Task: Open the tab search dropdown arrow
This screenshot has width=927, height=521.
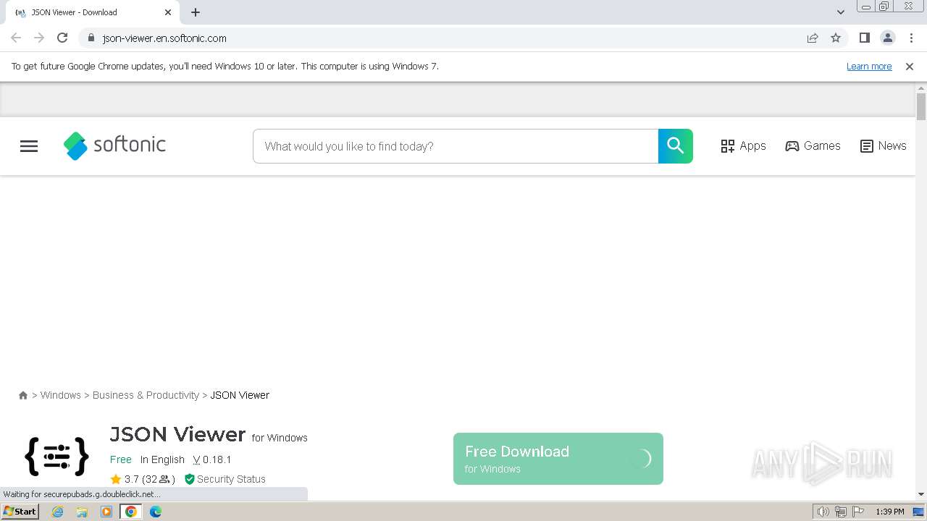Action: point(841,12)
